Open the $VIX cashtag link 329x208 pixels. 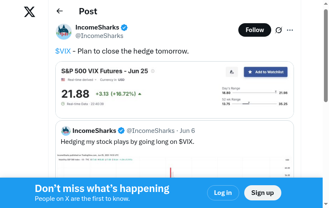click(63, 51)
